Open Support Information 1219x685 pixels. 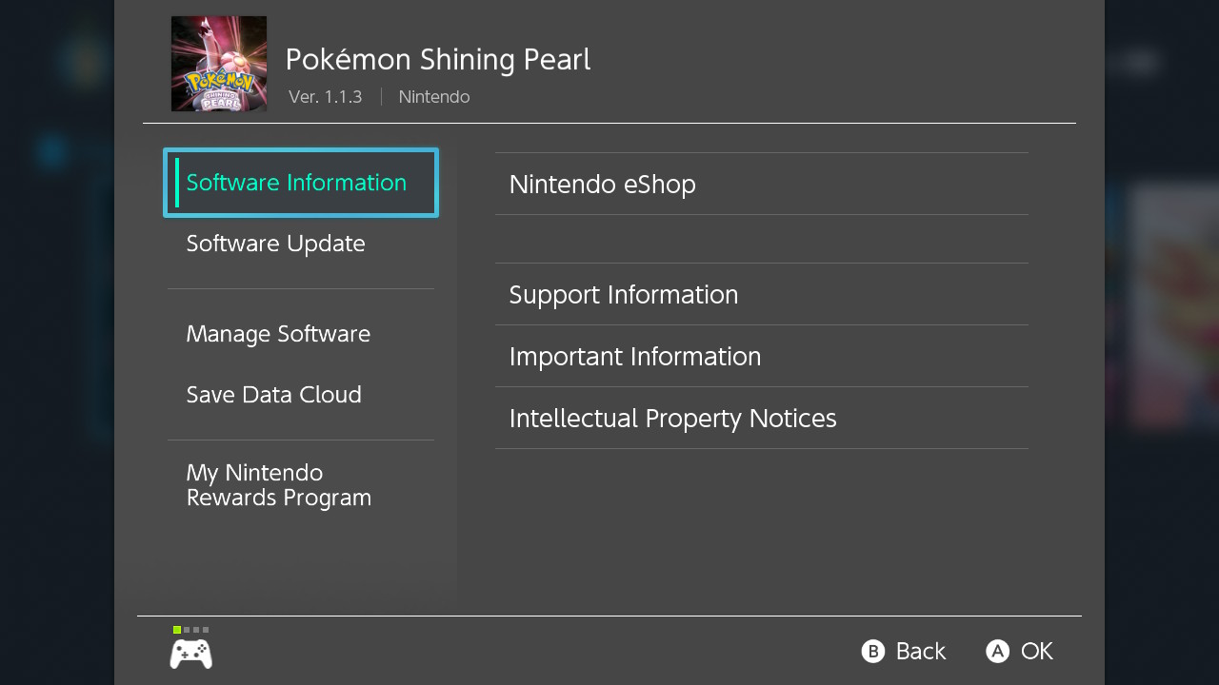pyautogui.click(x=762, y=294)
